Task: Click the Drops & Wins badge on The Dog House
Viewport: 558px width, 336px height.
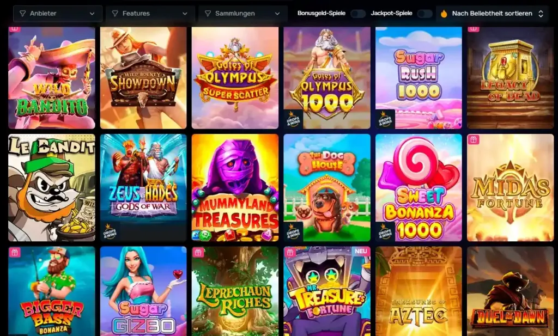Action: (x=293, y=231)
